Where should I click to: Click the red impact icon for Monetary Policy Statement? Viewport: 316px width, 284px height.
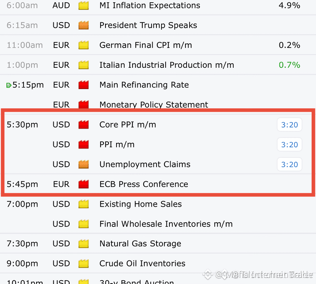[83, 104]
